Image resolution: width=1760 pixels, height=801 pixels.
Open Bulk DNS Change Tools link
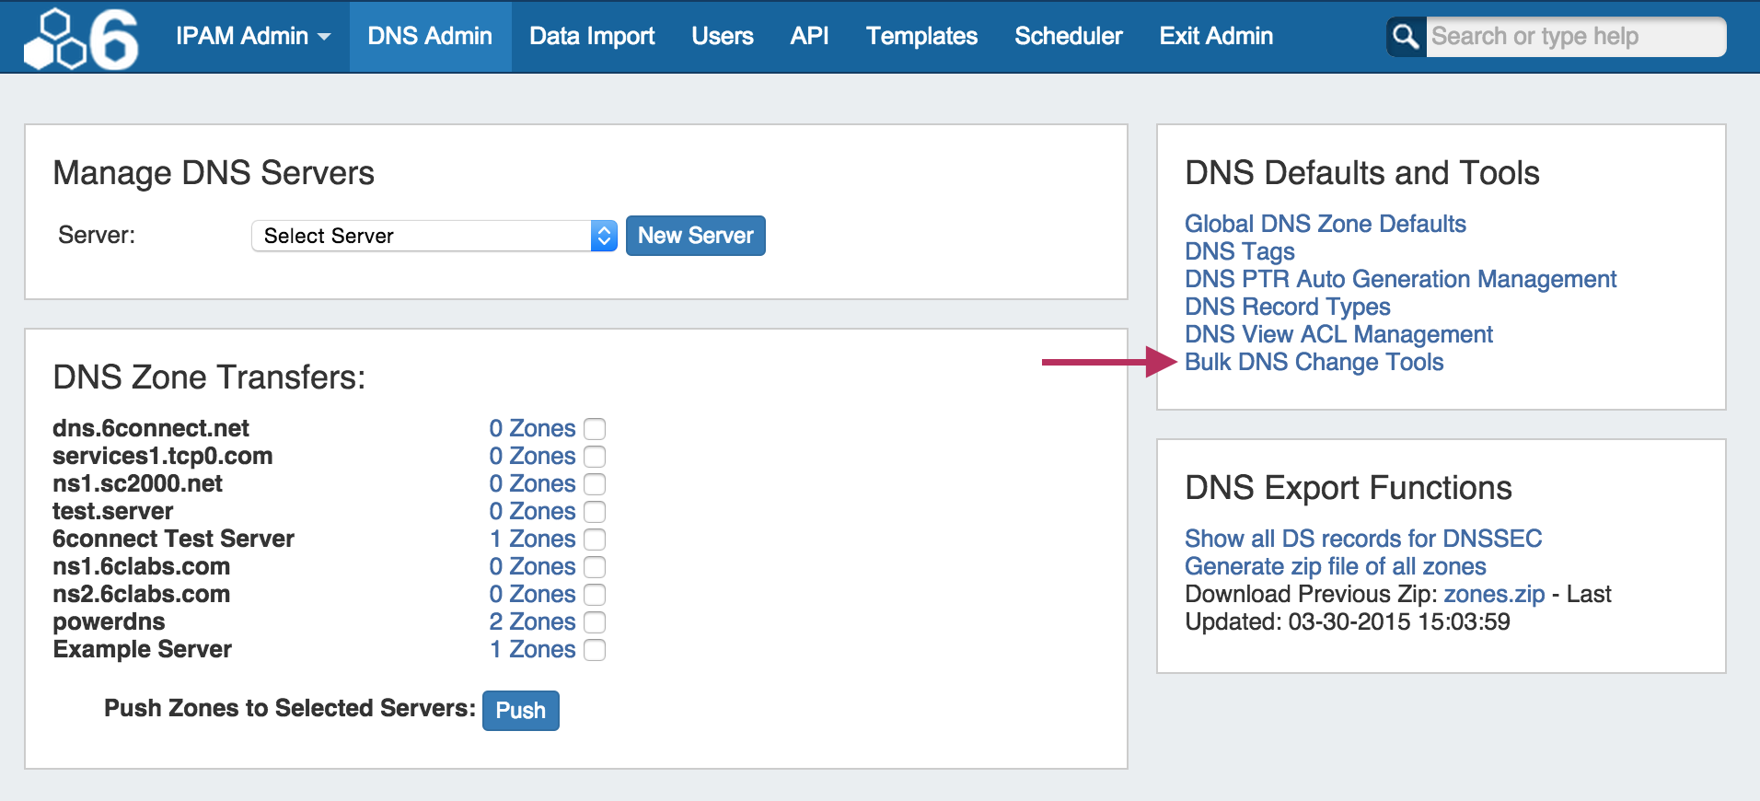click(1314, 363)
